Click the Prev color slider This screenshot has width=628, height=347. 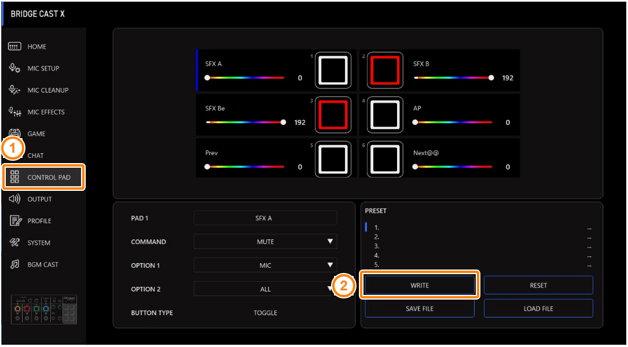coord(245,167)
